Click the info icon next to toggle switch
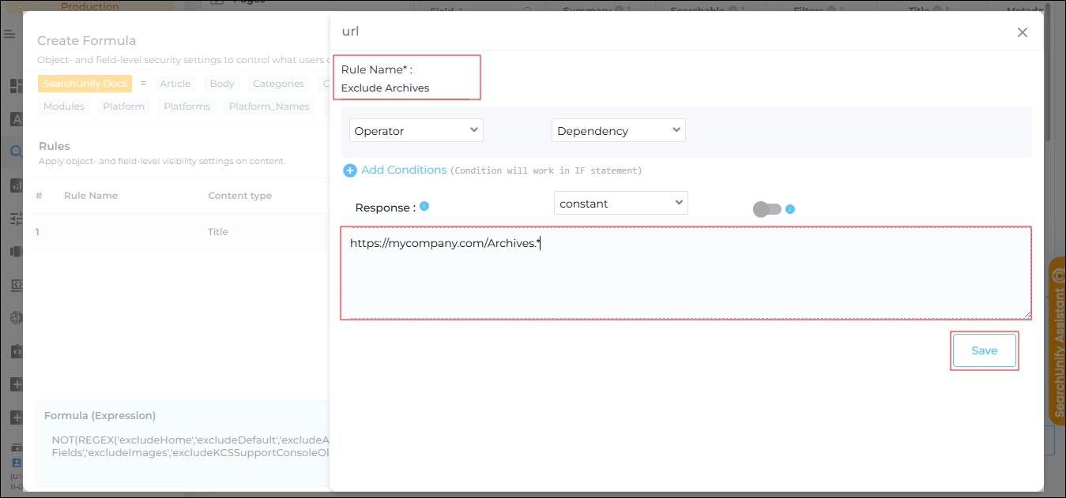This screenshot has width=1066, height=498. click(x=790, y=209)
